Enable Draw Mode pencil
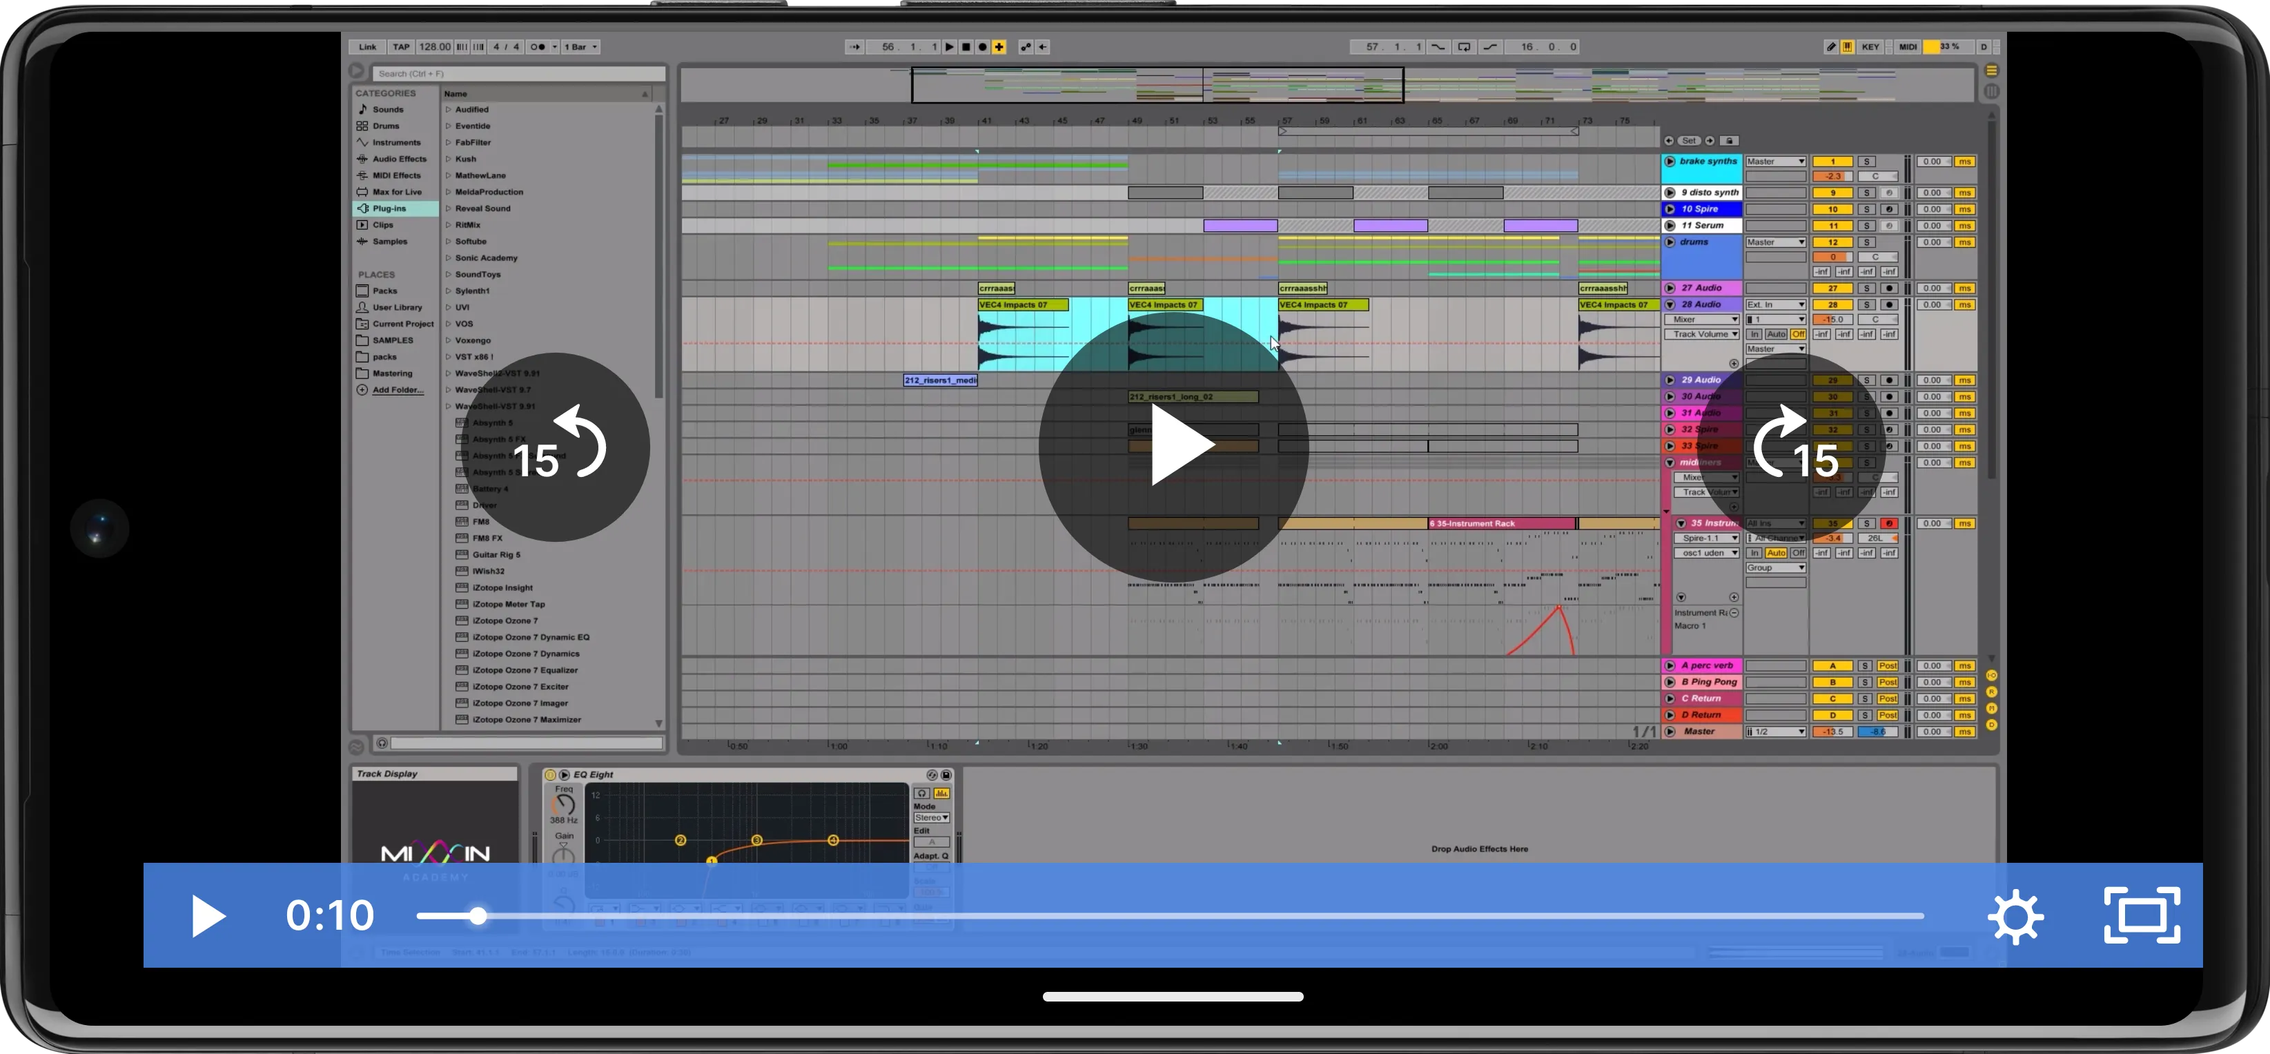 [x=1831, y=47]
